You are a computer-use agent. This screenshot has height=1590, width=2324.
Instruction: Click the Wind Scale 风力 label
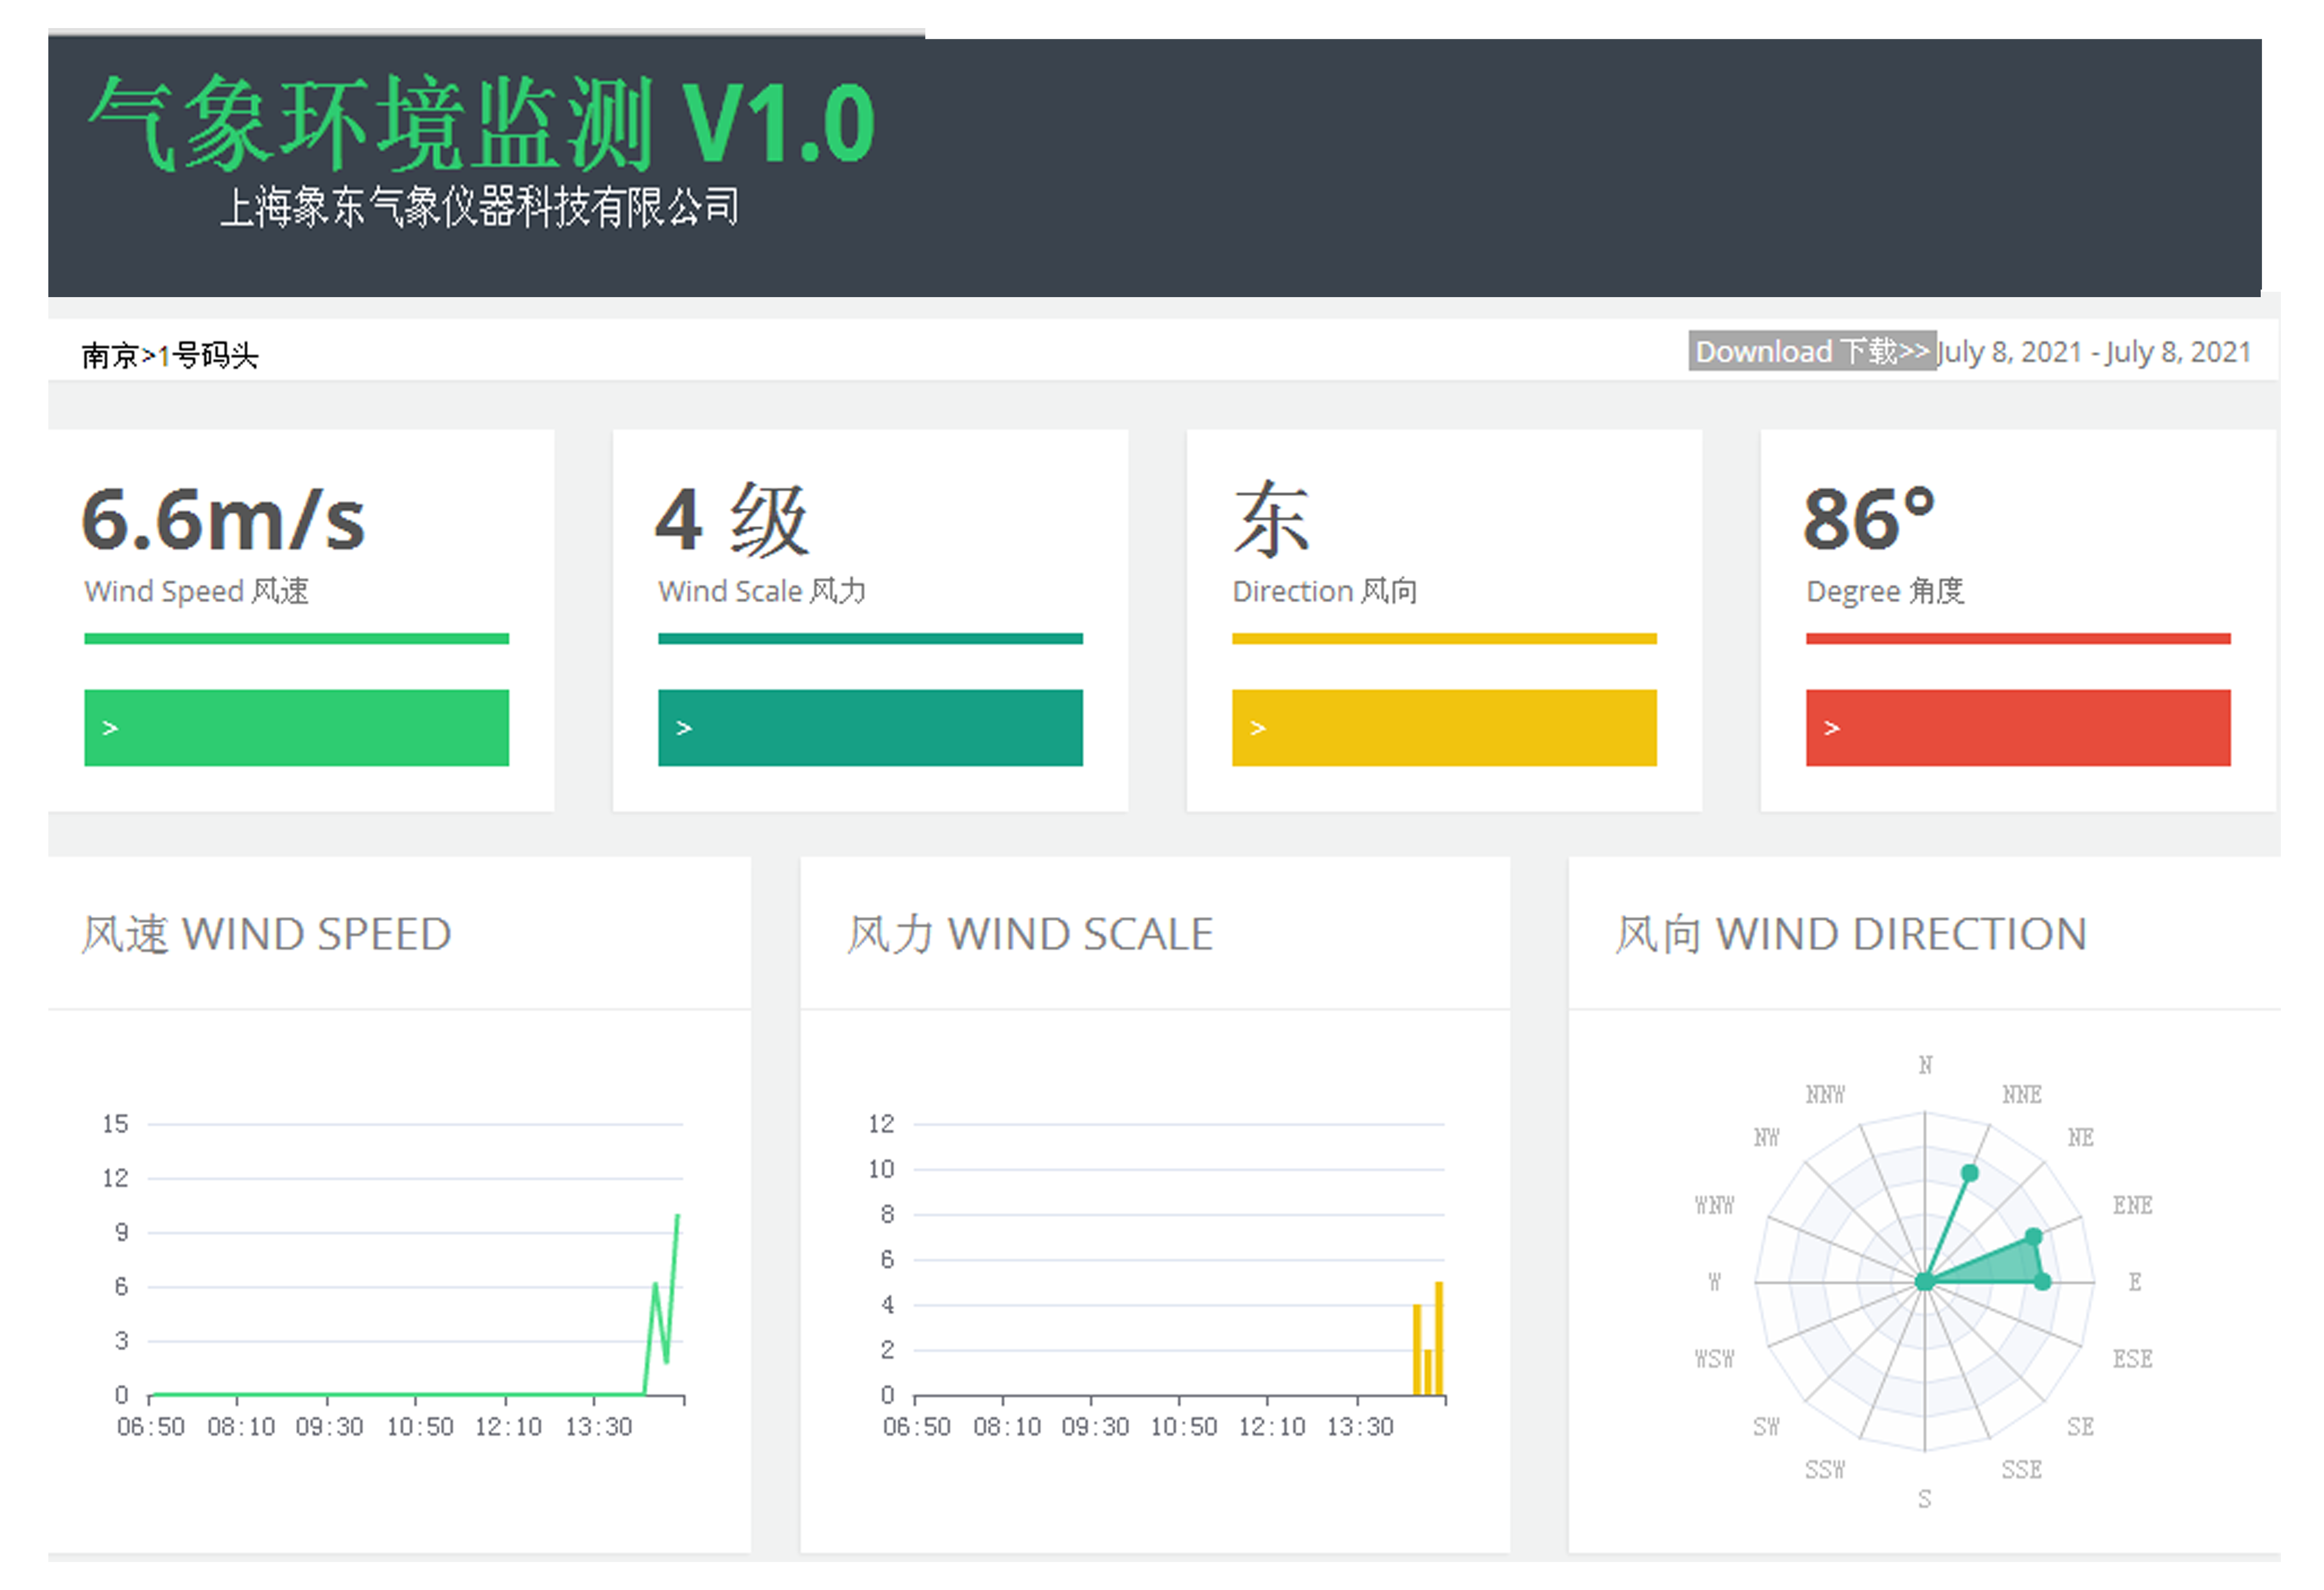(762, 591)
